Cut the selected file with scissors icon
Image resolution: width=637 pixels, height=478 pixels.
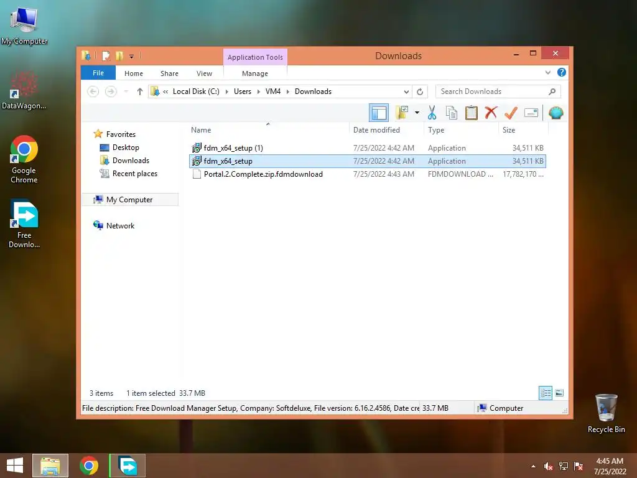pyautogui.click(x=432, y=113)
